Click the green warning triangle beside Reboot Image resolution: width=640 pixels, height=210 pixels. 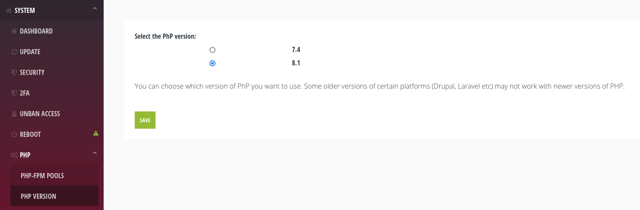[96, 133]
